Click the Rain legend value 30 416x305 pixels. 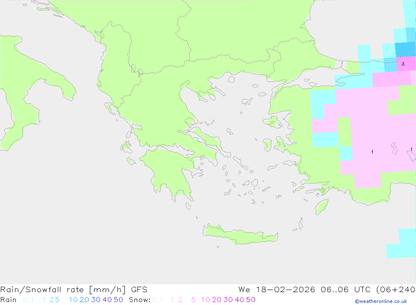point(96,300)
